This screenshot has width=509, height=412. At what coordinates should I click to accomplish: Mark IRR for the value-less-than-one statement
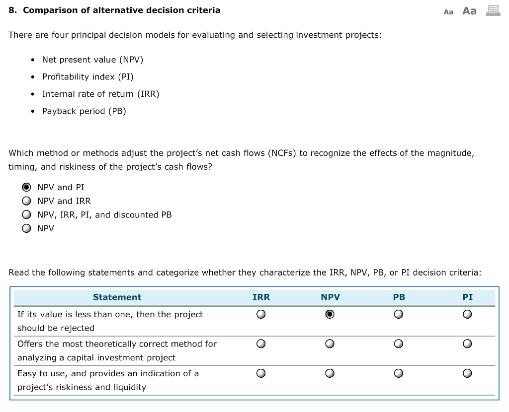[260, 314]
